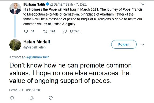Viewport: 154px width, 103px height.
Task: Click the 194 retweet count
Action: [x=53, y=31]
